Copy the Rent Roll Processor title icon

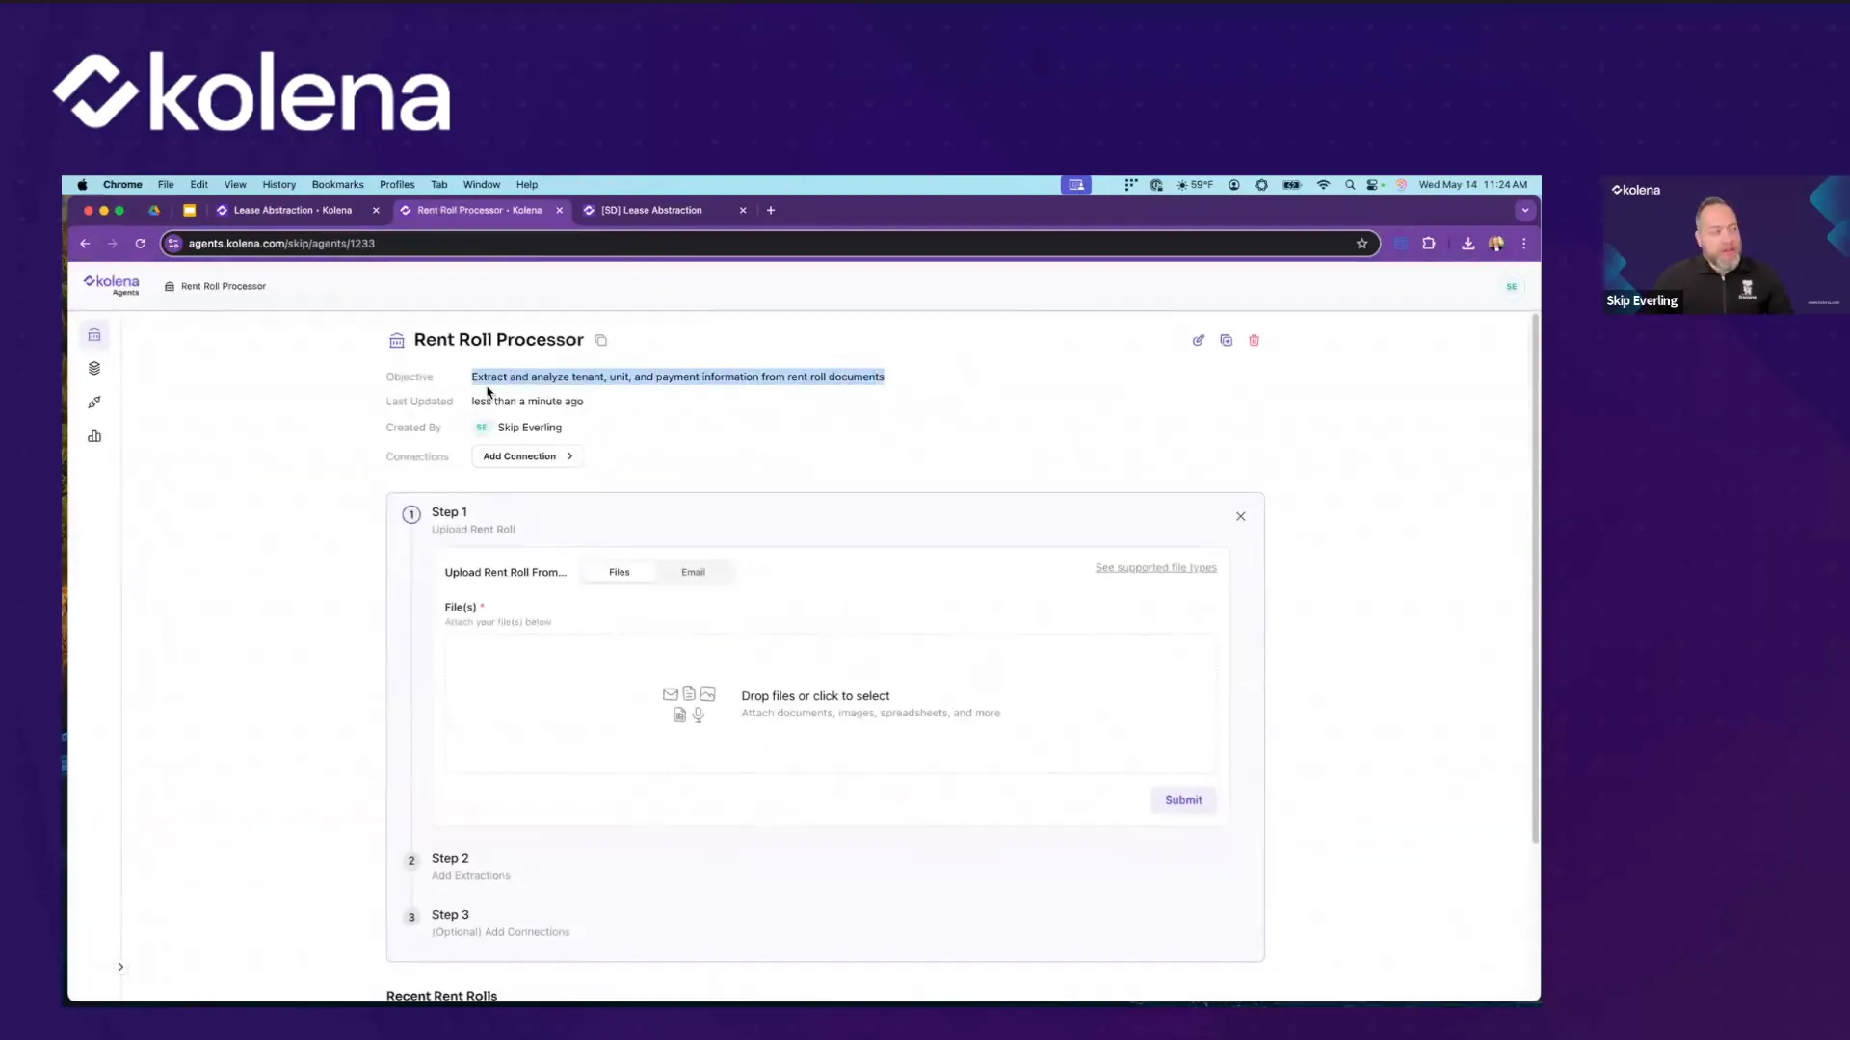coord(601,340)
